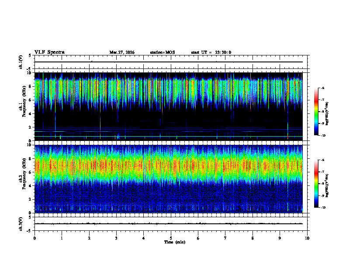Click time axis tick label "0"
The width and height of the screenshot is (346, 267).
[35, 238]
